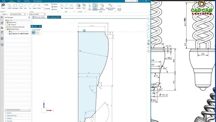Screen dimensions: 216x122
Task: Open the Menu dropdown
Action: (5, 14)
